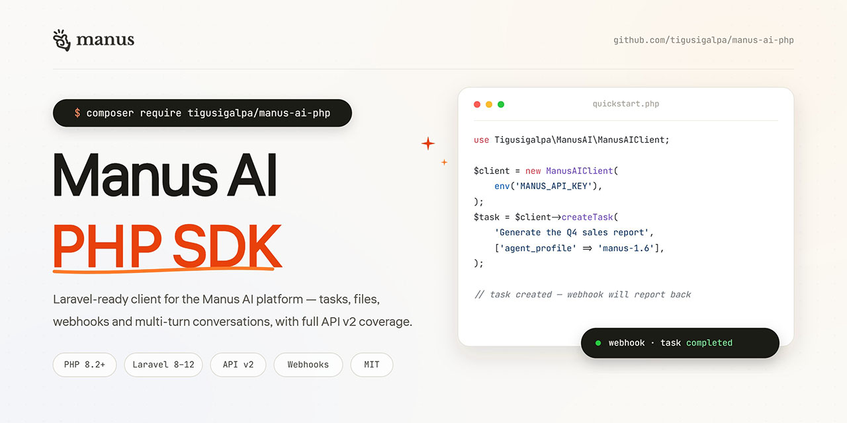The width and height of the screenshot is (847, 423).
Task: Click the quickstart.php file title
Action: (x=626, y=104)
